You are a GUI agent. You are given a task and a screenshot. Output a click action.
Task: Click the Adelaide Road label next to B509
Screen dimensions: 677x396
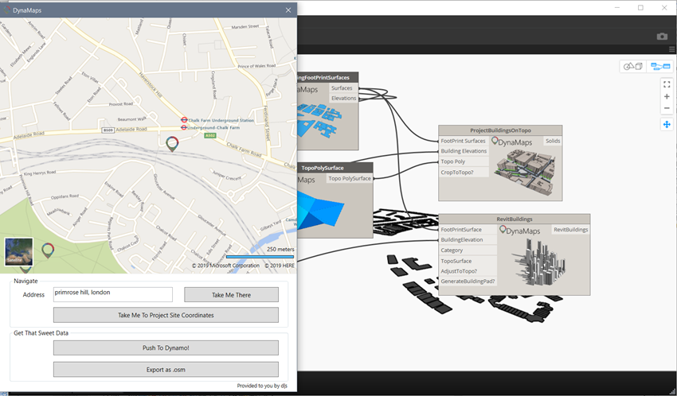[x=131, y=130]
